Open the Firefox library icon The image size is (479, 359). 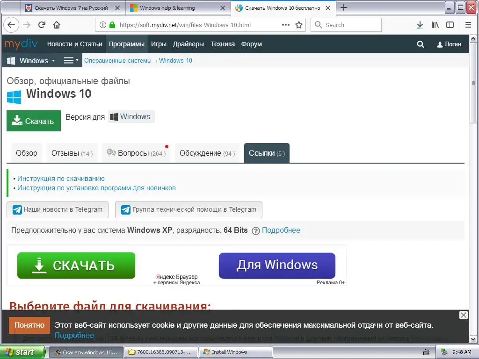[435, 25]
